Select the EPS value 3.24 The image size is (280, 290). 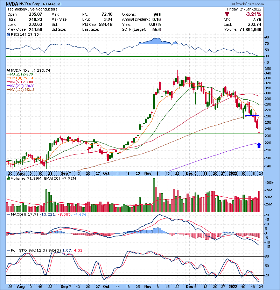click(108, 20)
